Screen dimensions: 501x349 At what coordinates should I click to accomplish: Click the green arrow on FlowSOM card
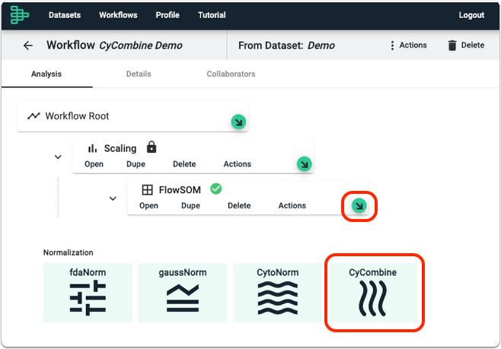point(359,206)
